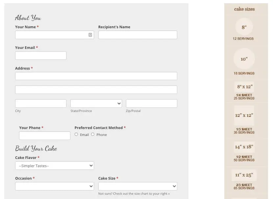Viewport: 273px width, 199px height.
Task: Open the State/Province dropdown
Action: (x=96, y=103)
